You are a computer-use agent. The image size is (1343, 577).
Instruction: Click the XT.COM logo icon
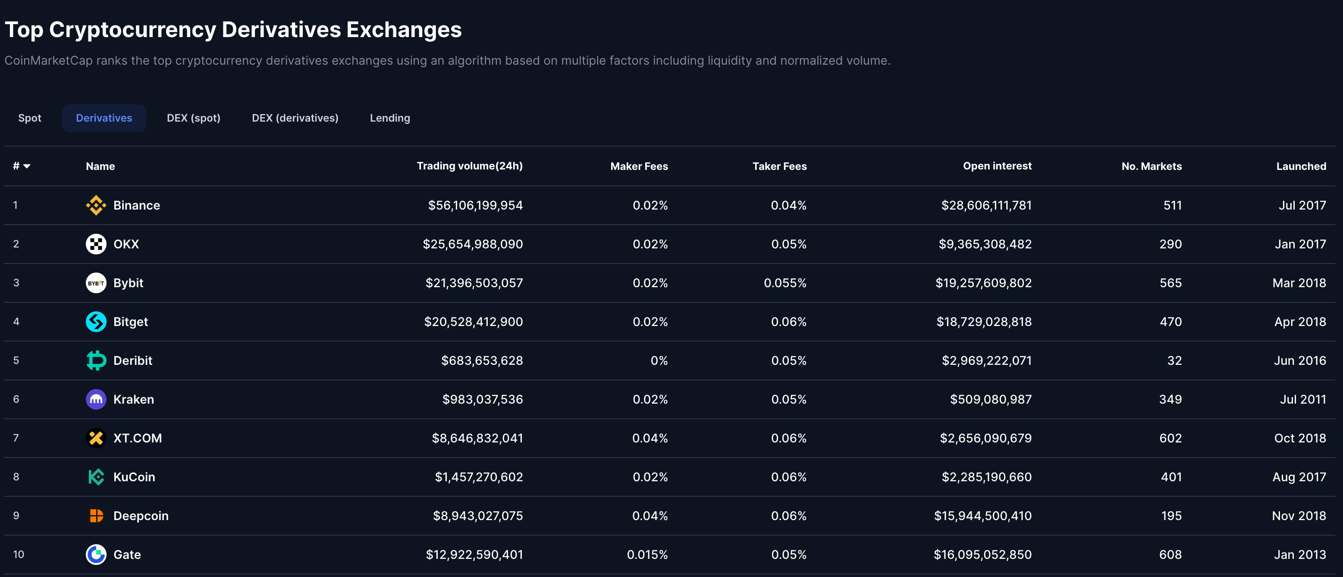pyautogui.click(x=96, y=438)
